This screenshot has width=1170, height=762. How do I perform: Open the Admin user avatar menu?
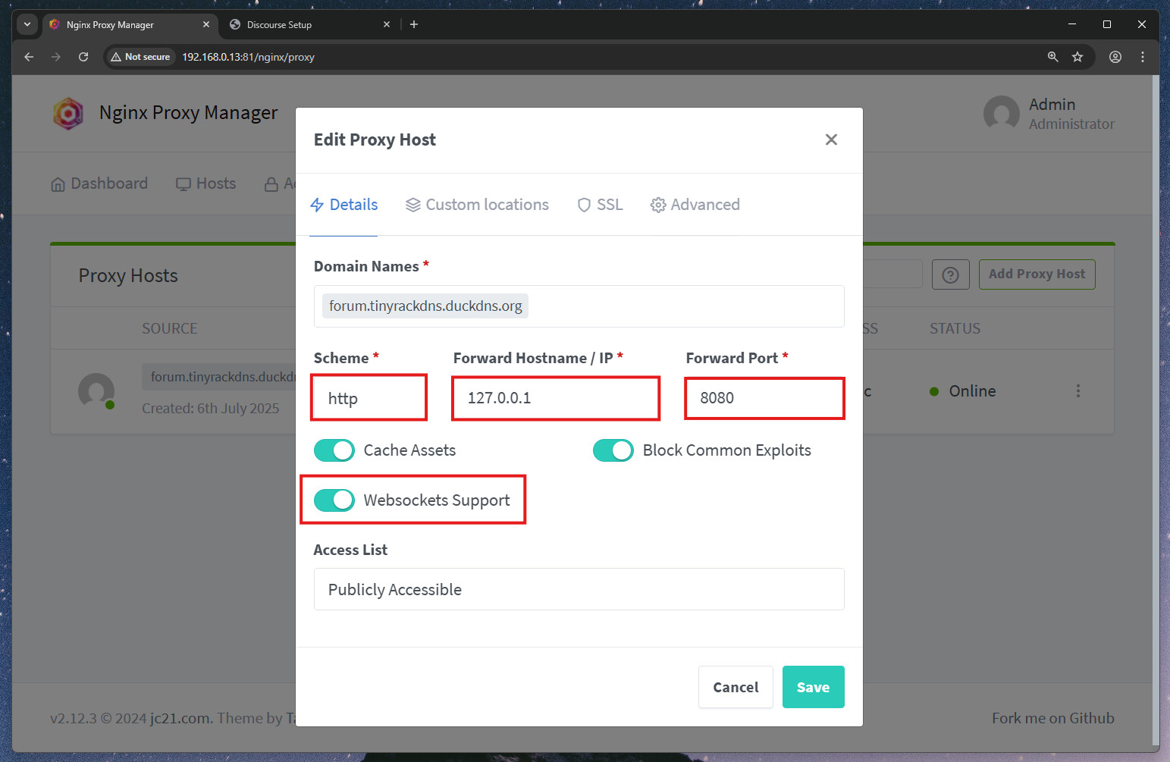tap(1002, 114)
